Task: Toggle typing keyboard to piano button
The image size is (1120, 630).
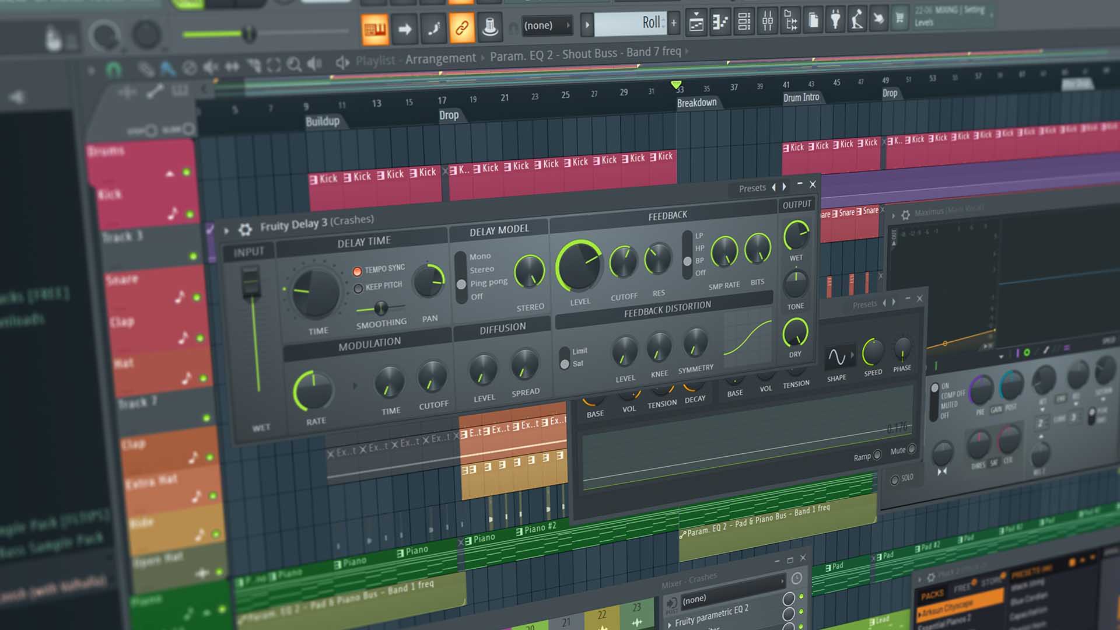Action: [x=375, y=29]
